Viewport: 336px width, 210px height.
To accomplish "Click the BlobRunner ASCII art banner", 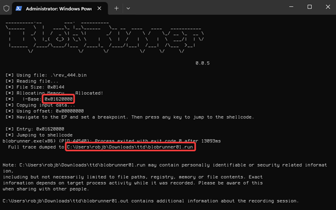I will pyautogui.click(x=104, y=37).
